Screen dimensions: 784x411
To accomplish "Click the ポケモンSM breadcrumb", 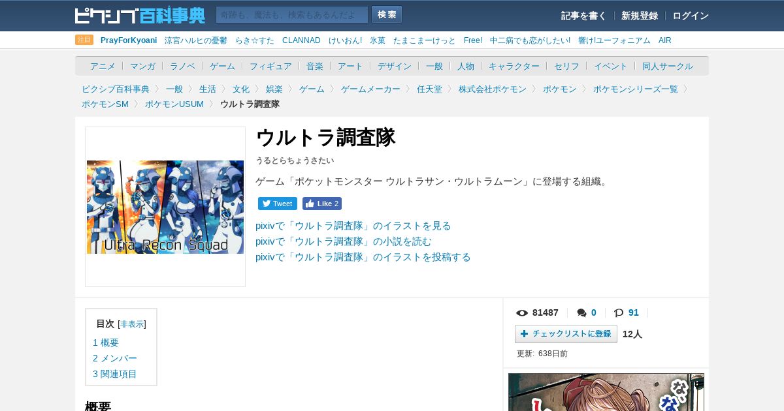I will (105, 104).
